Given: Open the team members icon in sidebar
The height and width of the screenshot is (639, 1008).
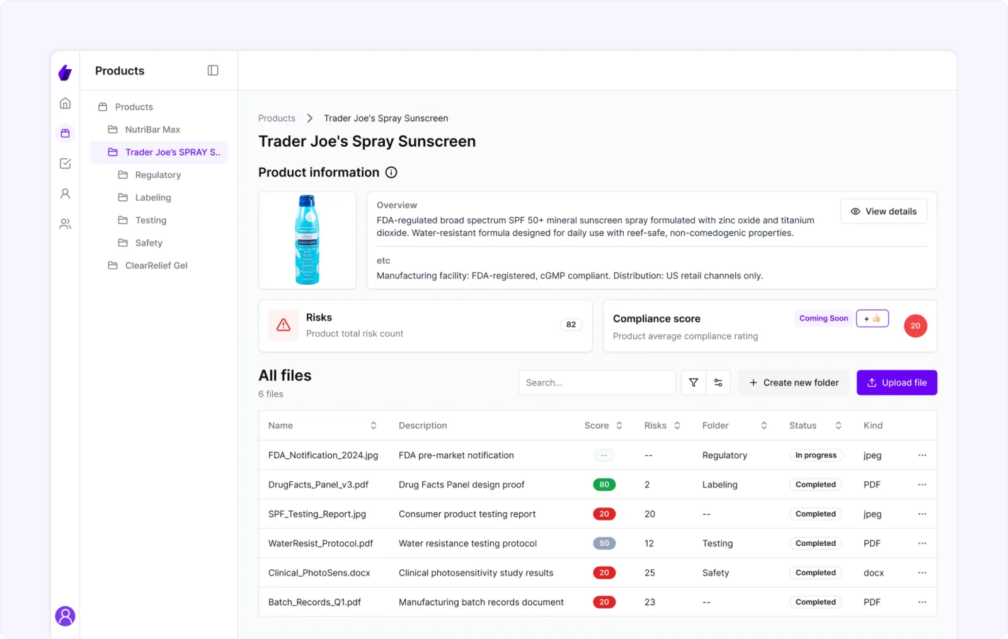Looking at the screenshot, I should coord(65,223).
